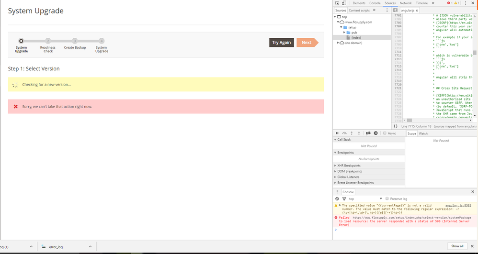Screen dimensions: 478x254
Task: Expand the XHR Breakpoints section
Action: click(x=349, y=166)
